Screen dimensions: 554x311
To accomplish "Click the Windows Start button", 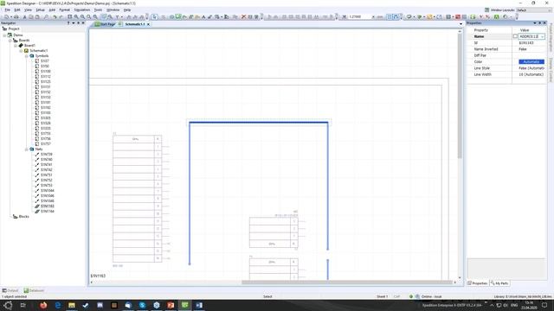I will [x=8, y=305].
